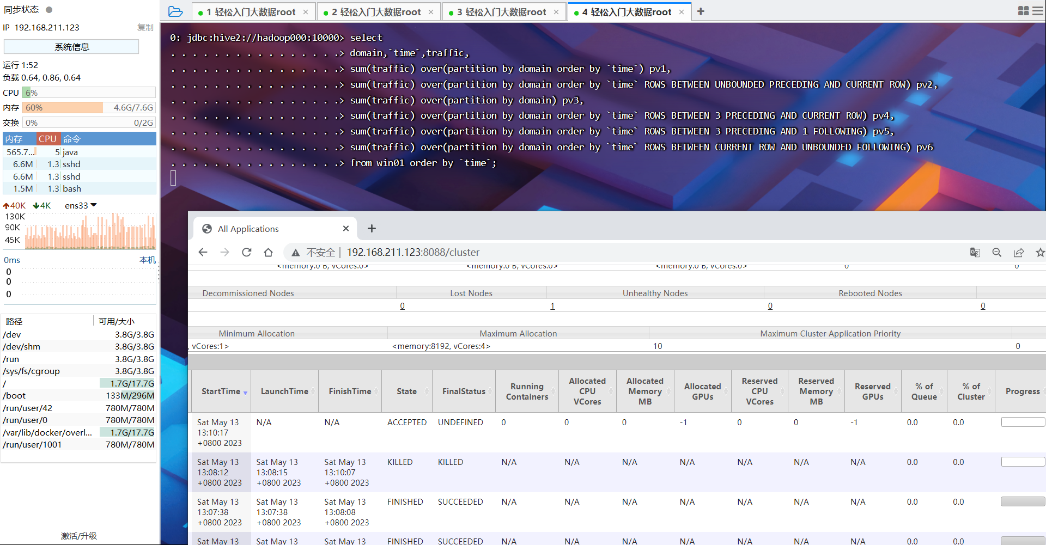The width and height of the screenshot is (1046, 545).
Task: Click the terminal cursor prompt line
Action: coord(173,178)
